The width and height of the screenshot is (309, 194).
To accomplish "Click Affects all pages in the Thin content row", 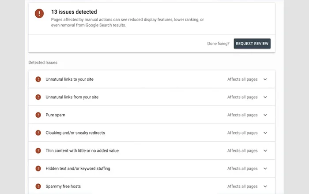I will click(x=242, y=150).
